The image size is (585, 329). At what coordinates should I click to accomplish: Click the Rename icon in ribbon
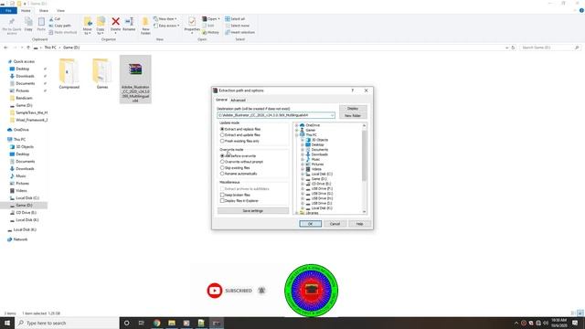[129, 25]
